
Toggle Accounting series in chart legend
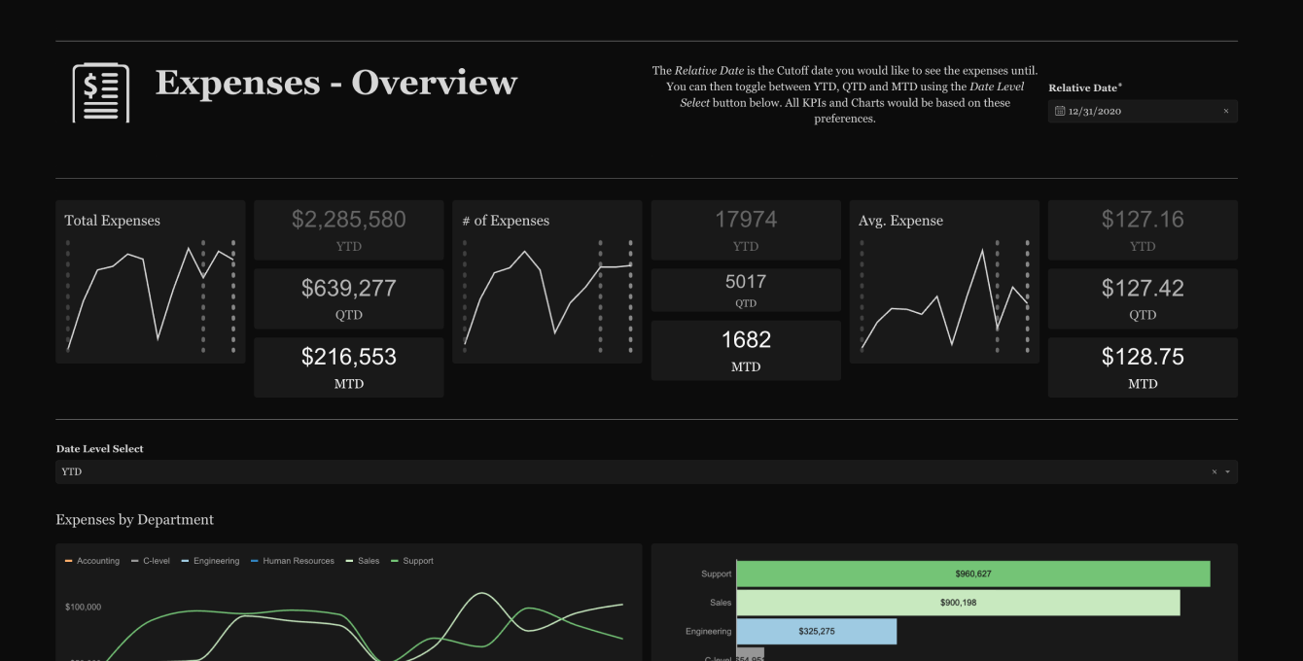(91, 561)
